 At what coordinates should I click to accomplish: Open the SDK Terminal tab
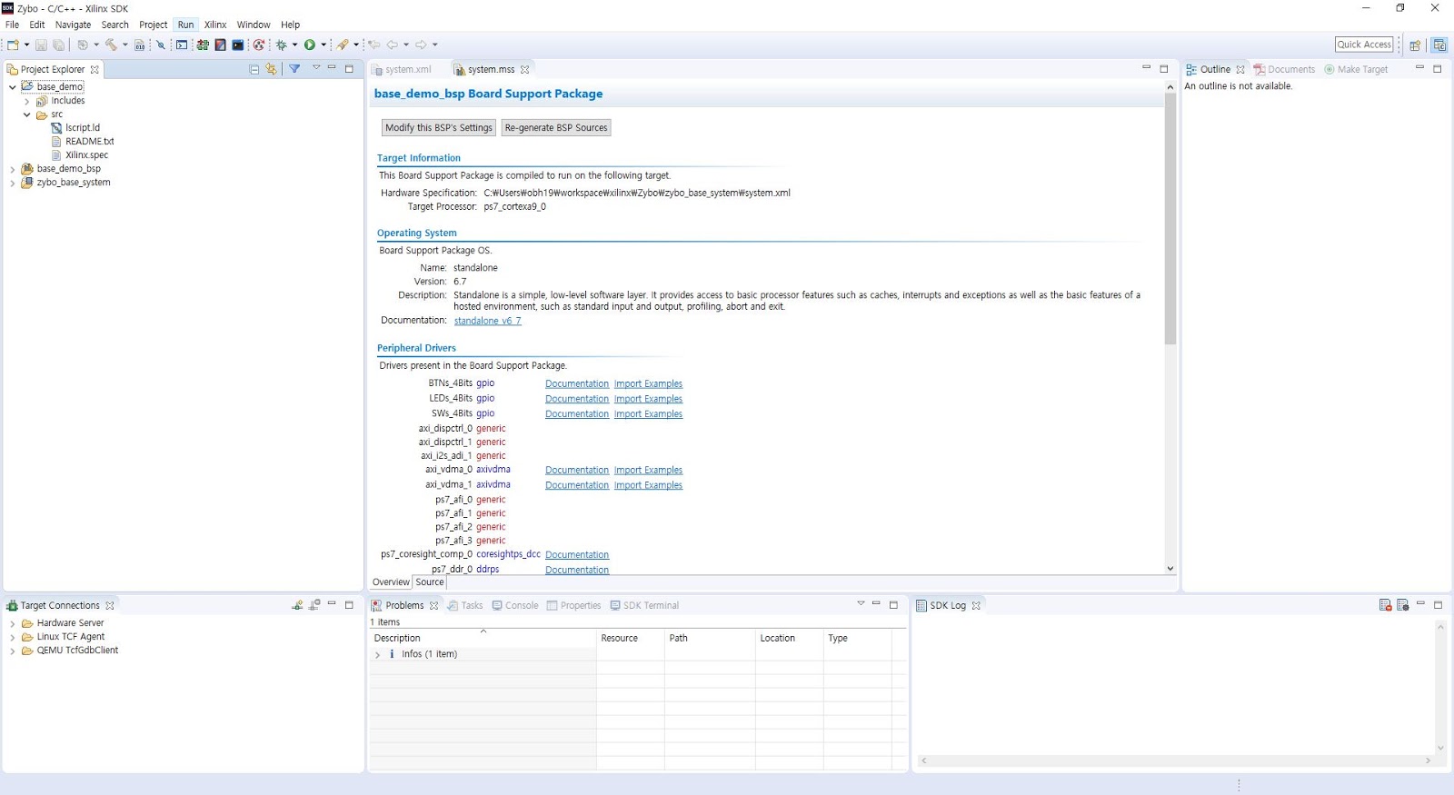[x=644, y=606]
